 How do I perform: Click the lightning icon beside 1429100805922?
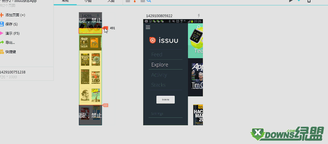199,16
